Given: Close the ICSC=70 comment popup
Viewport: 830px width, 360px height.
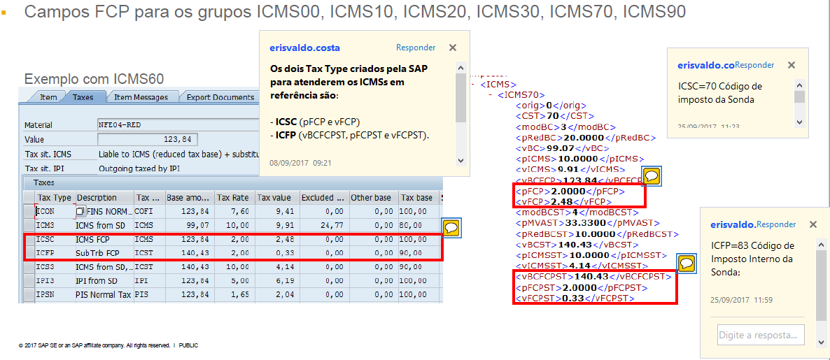Looking at the screenshot, I should coord(792,64).
